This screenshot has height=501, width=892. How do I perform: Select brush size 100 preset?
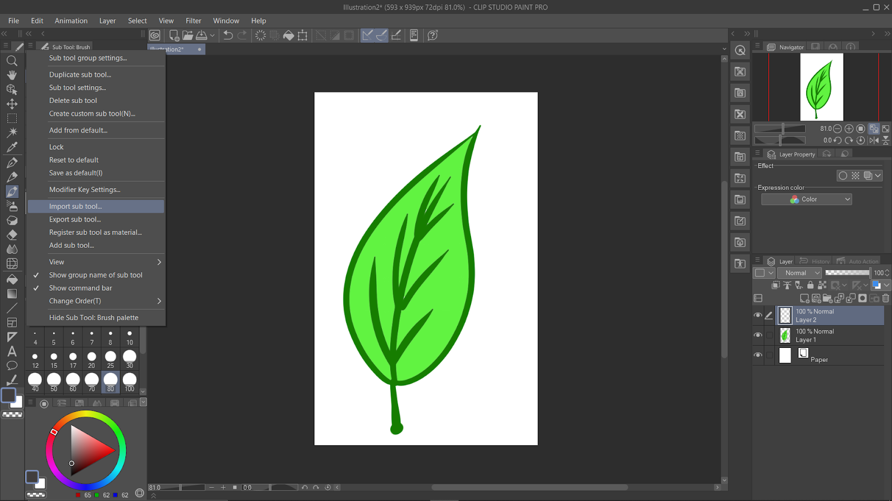pos(129,382)
